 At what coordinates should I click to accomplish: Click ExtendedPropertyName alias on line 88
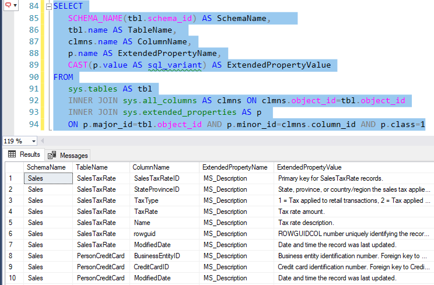[x=167, y=54]
